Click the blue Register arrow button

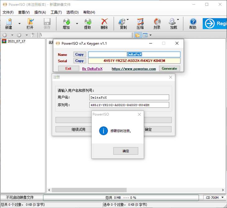(x=215, y=24)
